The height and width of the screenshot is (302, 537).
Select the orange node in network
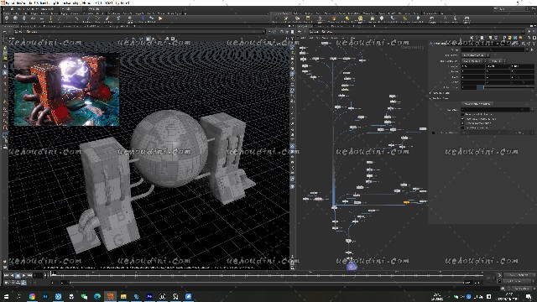point(406,202)
